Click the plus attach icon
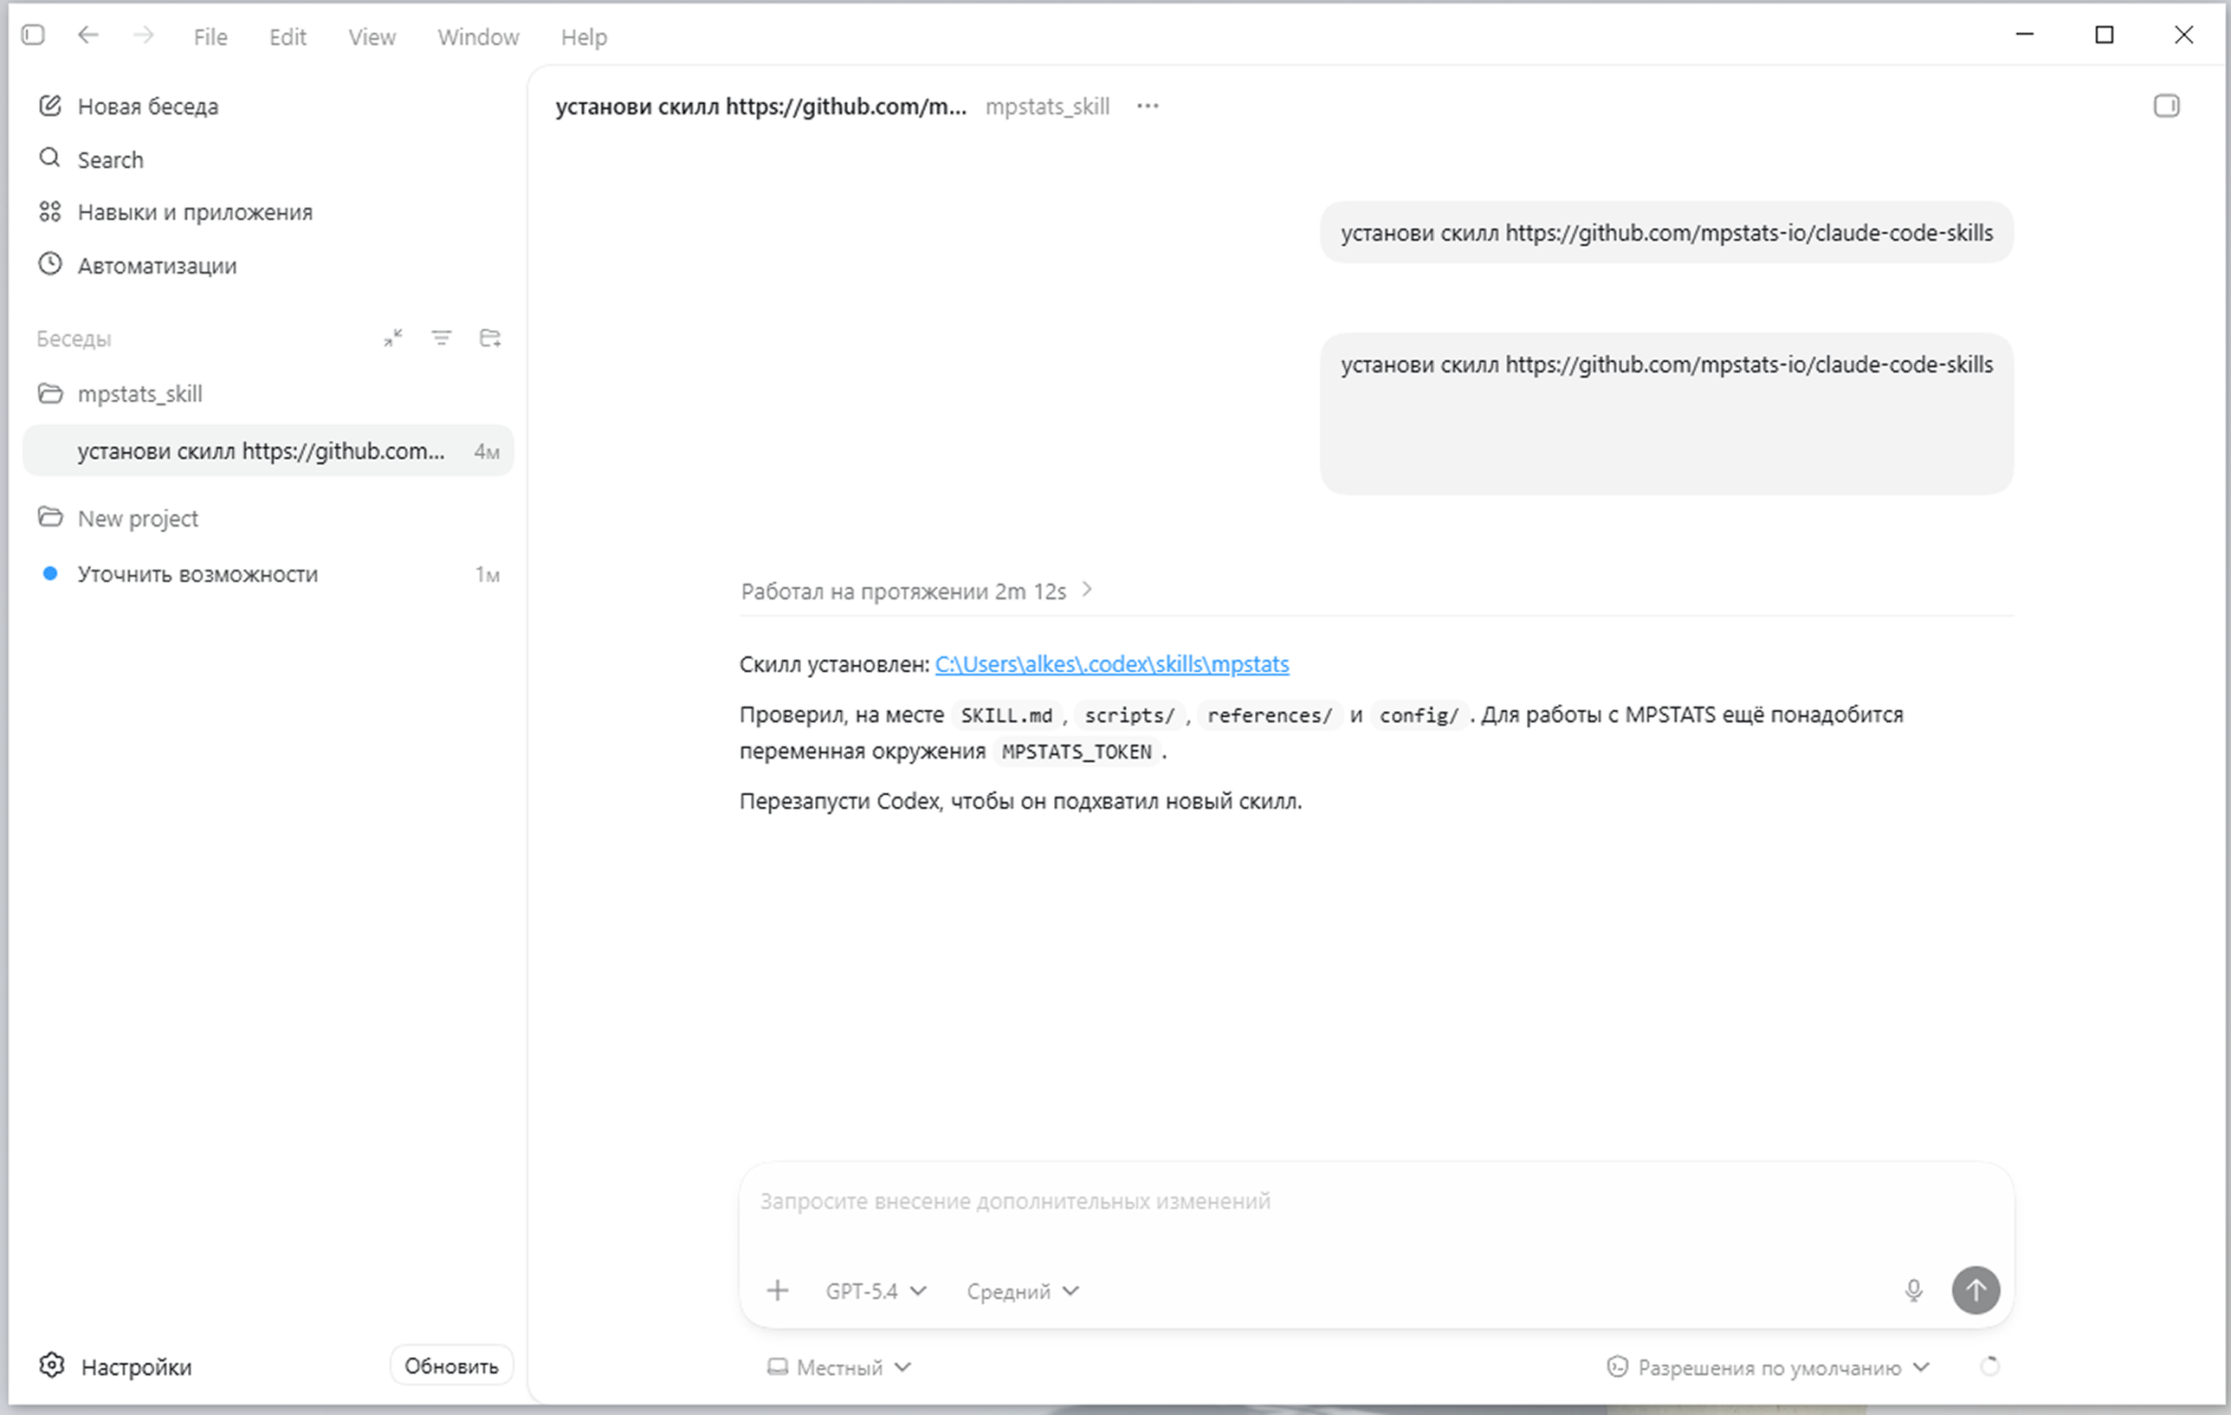 [778, 1290]
